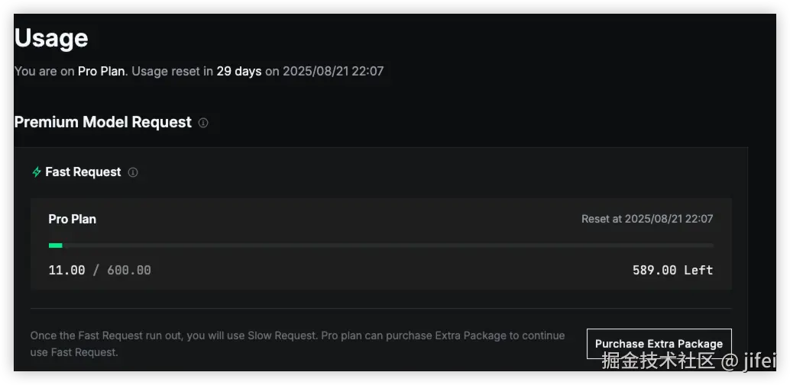This screenshot has width=790, height=385.
Task: Click the Purchase Extra Package button
Action: [x=659, y=344]
